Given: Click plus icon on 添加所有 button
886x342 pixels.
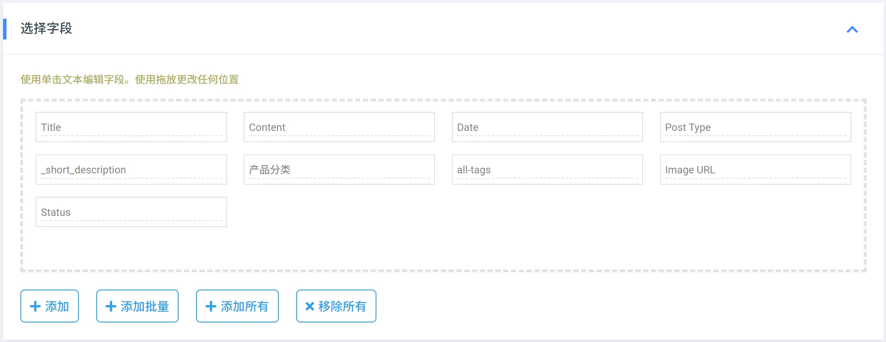Looking at the screenshot, I should (211, 306).
